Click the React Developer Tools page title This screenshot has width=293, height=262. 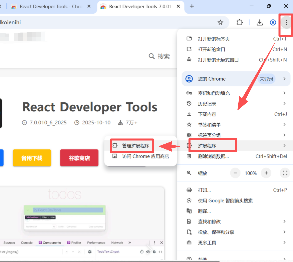pos(90,107)
